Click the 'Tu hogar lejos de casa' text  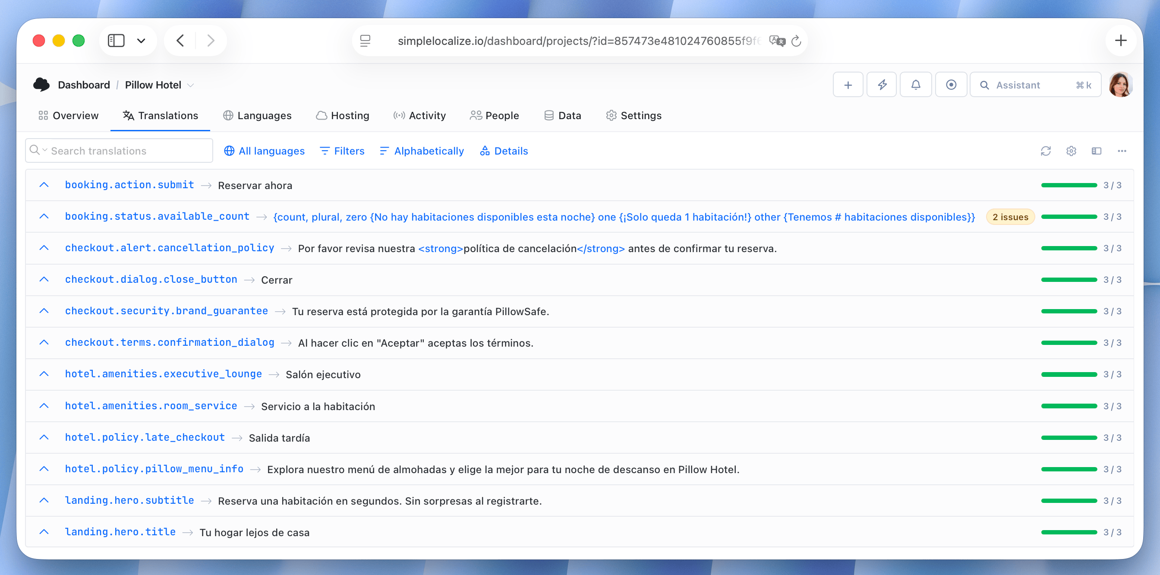pos(255,532)
